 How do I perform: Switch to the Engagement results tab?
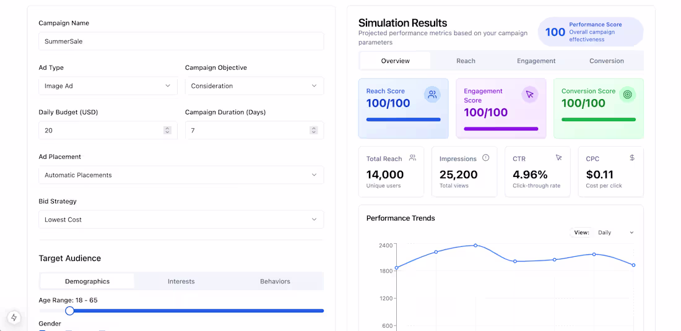tap(536, 61)
